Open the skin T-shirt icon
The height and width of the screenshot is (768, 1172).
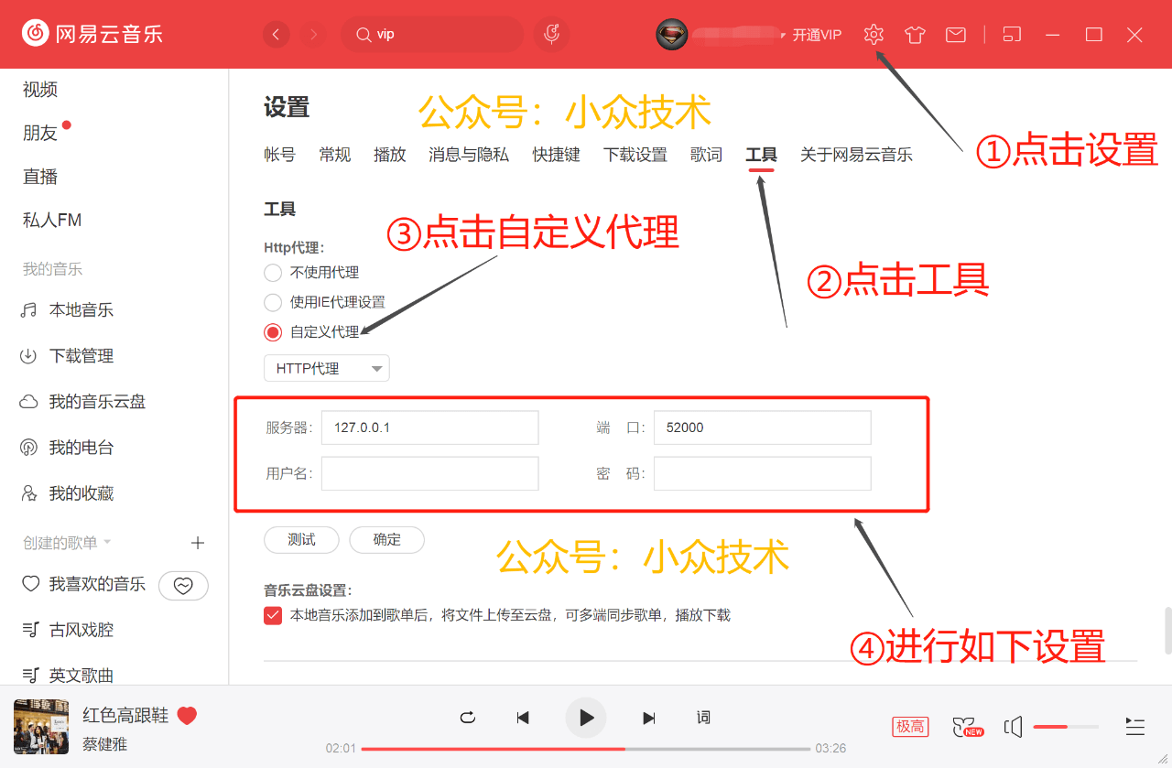[915, 35]
